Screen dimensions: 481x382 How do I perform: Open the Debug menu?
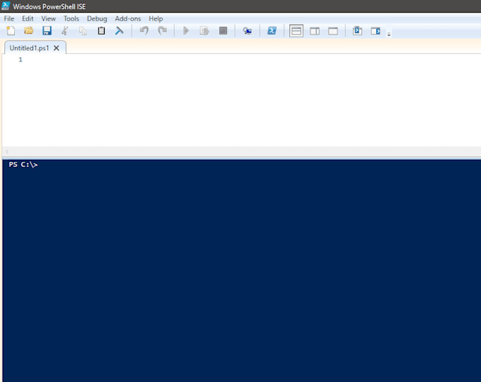point(97,18)
